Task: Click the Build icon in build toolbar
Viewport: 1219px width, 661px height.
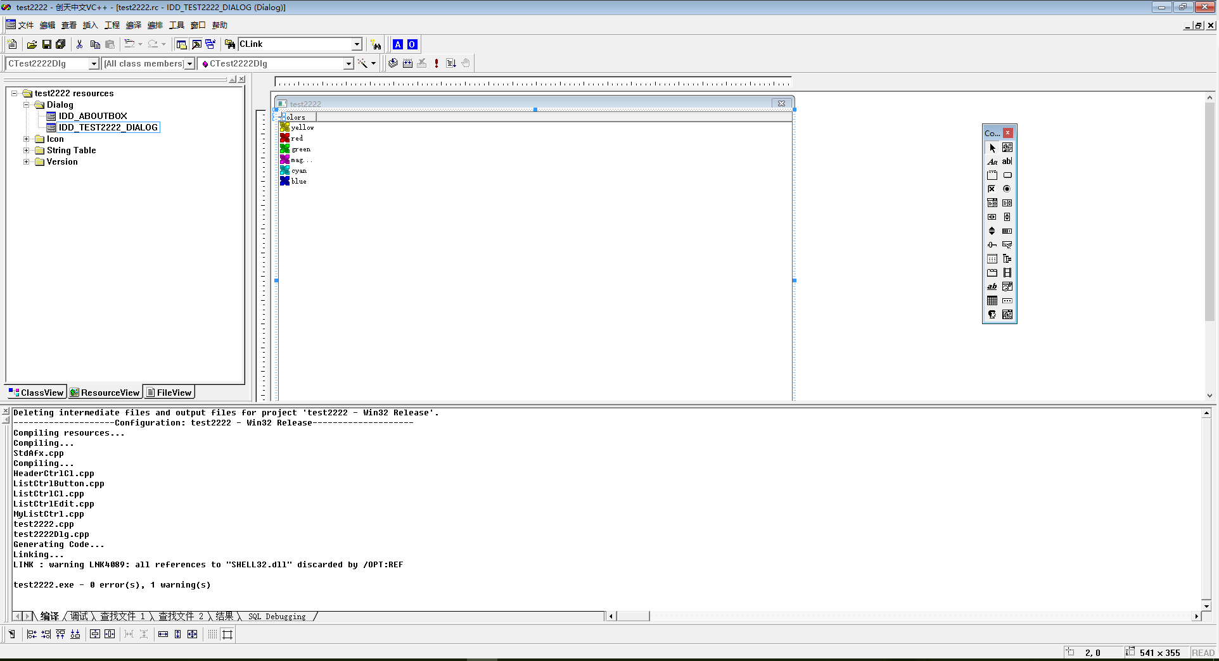Action: click(x=407, y=63)
